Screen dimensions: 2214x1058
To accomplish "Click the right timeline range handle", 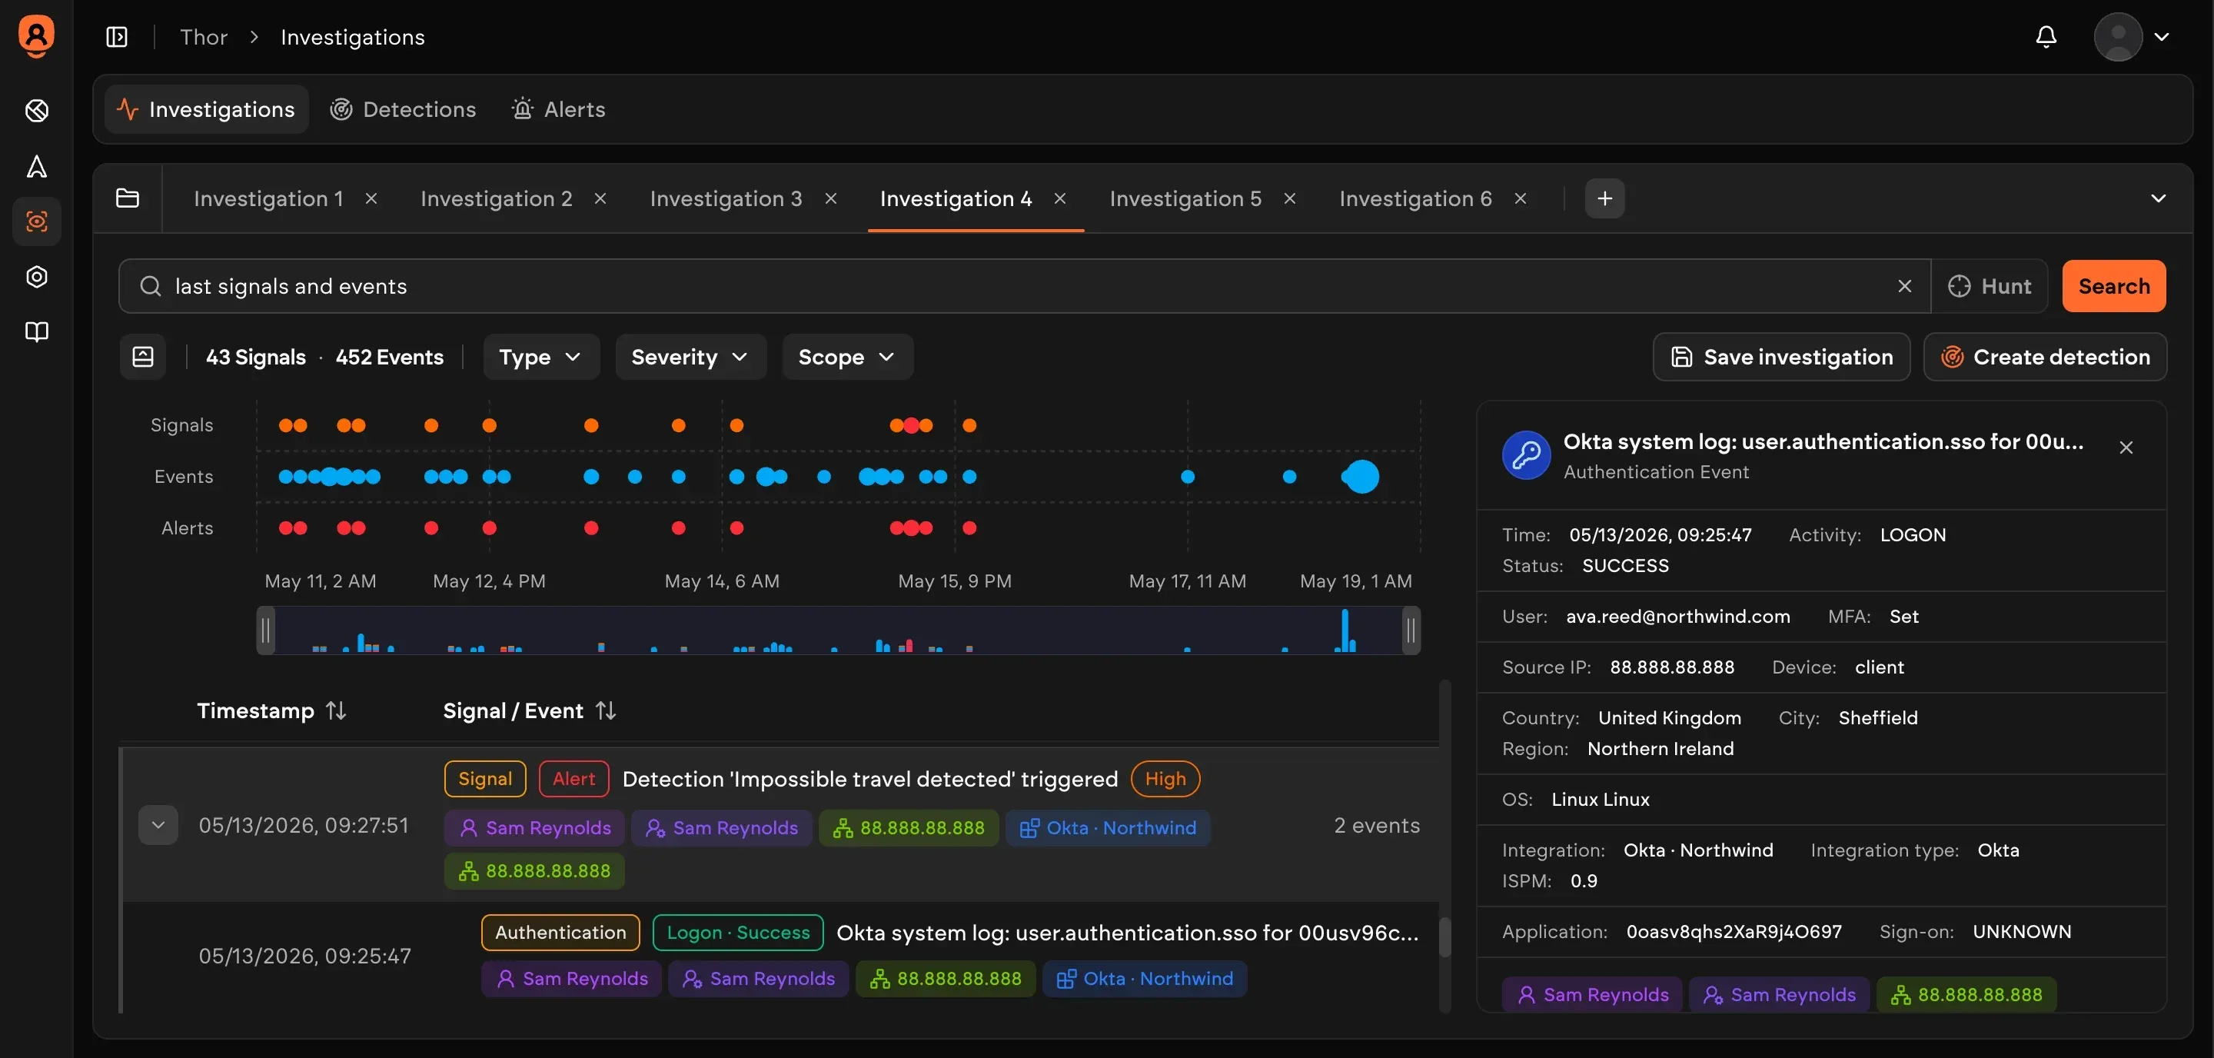I will tap(1411, 630).
